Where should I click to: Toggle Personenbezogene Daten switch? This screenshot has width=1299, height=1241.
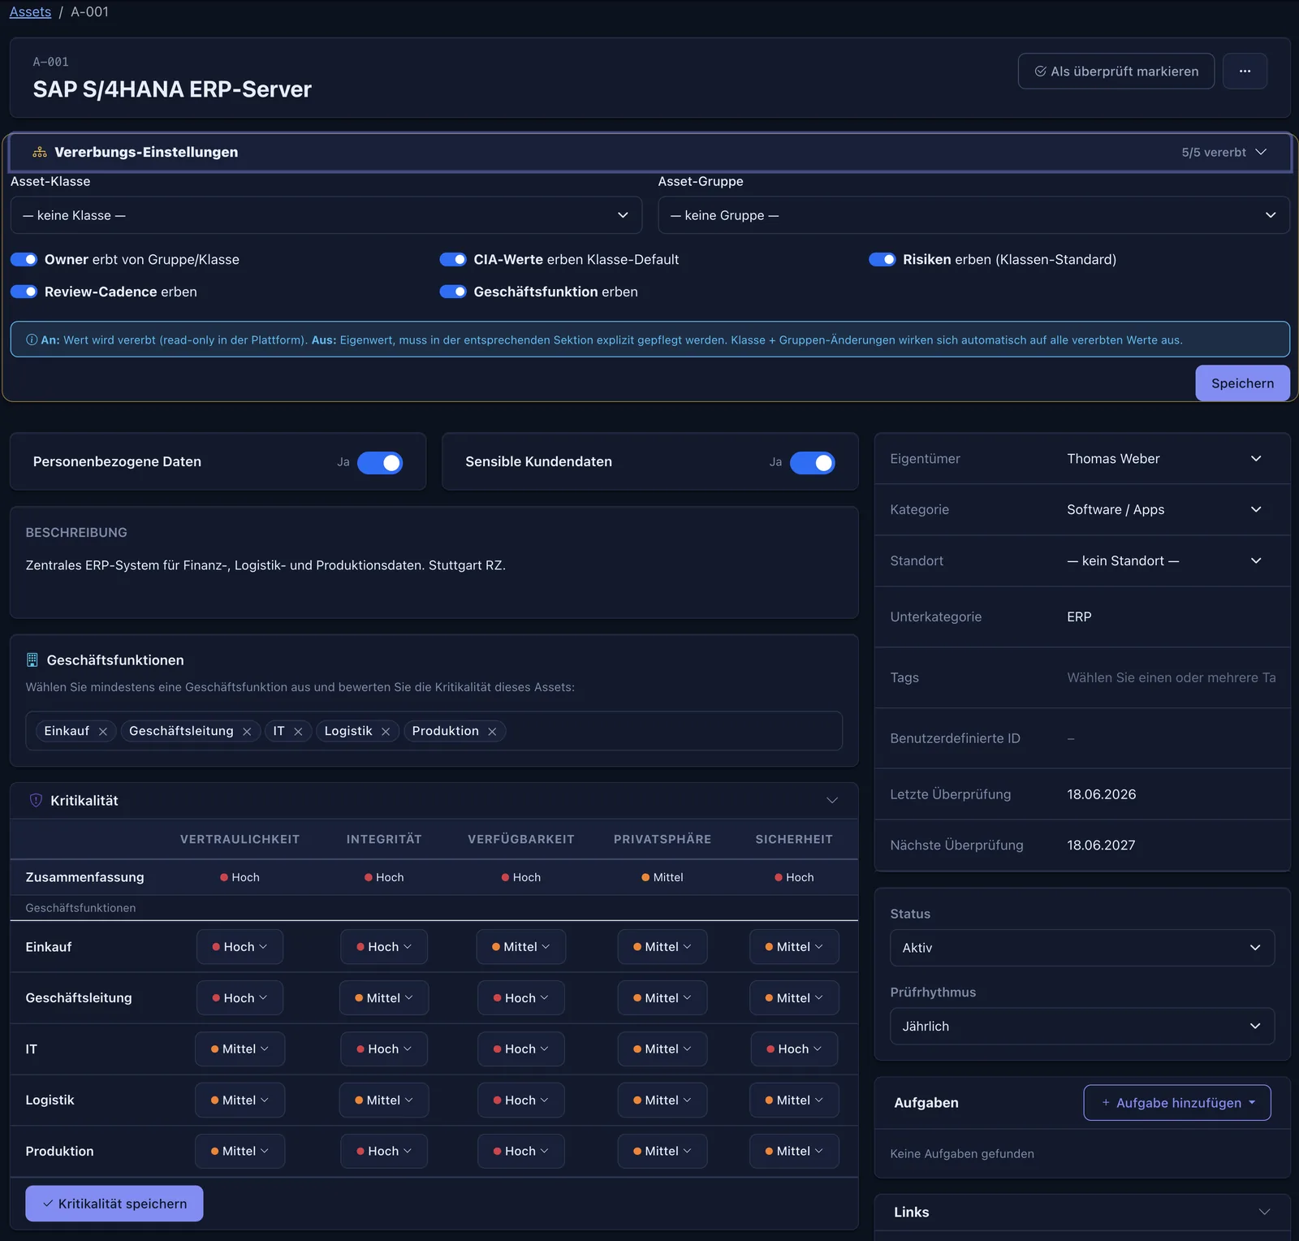(x=380, y=462)
